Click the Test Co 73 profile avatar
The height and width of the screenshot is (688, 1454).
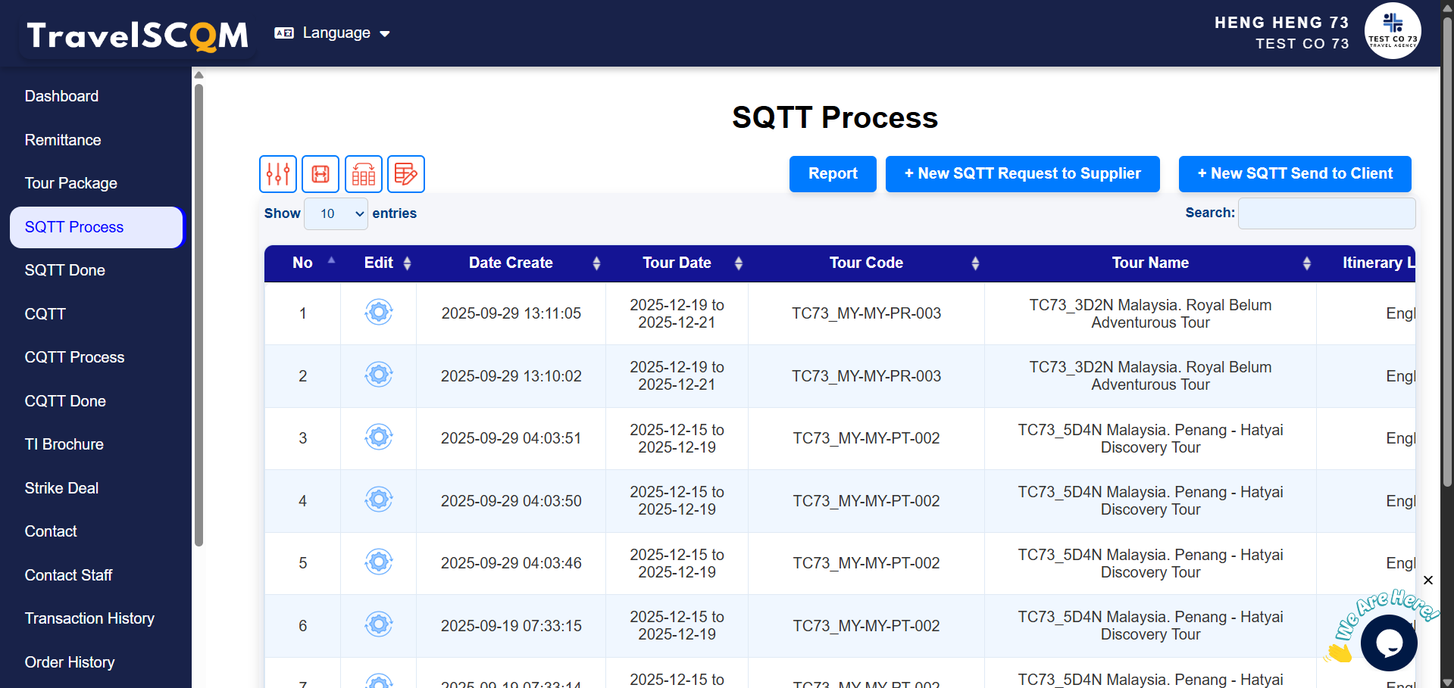pos(1392,31)
